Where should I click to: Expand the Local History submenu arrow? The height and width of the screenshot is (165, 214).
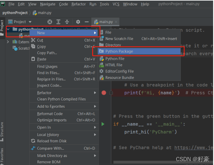click(x=95, y=135)
